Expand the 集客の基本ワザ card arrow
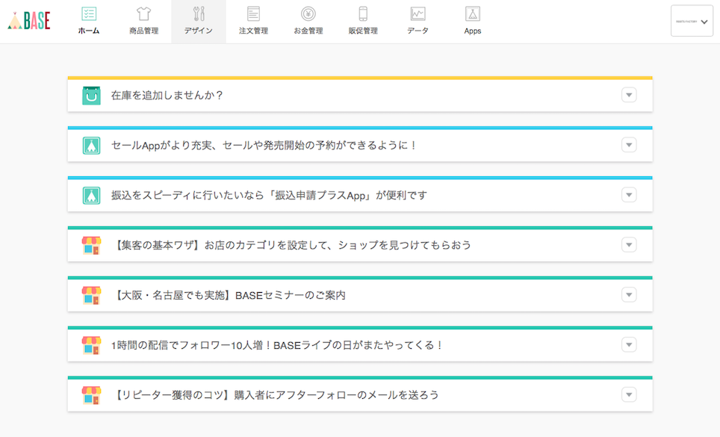This screenshot has height=437, width=720. (629, 245)
